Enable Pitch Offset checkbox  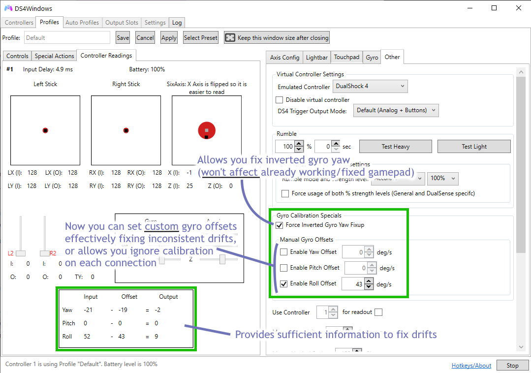click(x=284, y=268)
